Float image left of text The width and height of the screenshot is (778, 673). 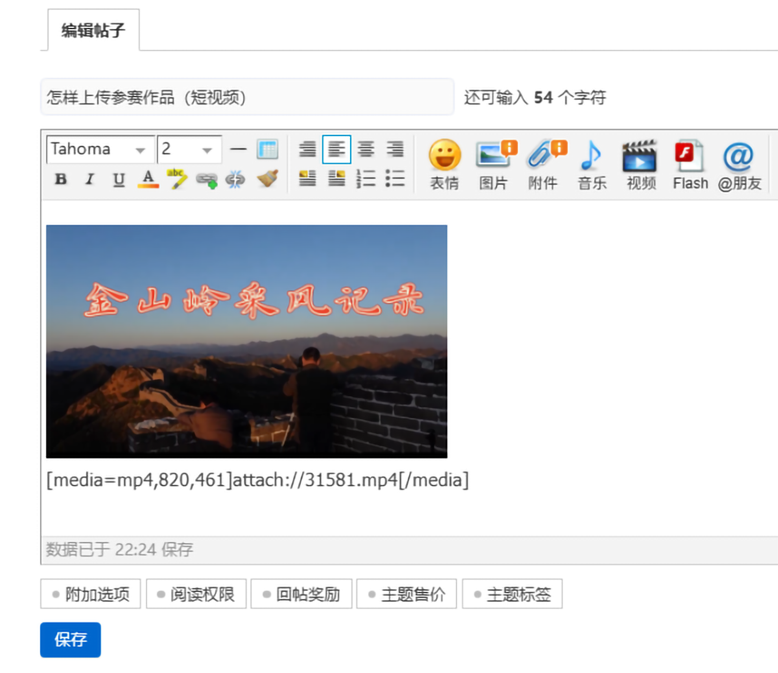[x=307, y=178]
